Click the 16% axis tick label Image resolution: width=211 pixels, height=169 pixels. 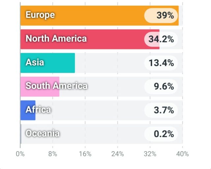tap(85, 154)
